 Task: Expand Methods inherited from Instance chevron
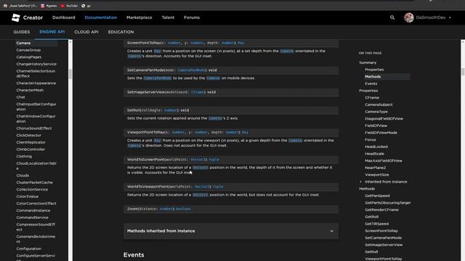point(331,231)
